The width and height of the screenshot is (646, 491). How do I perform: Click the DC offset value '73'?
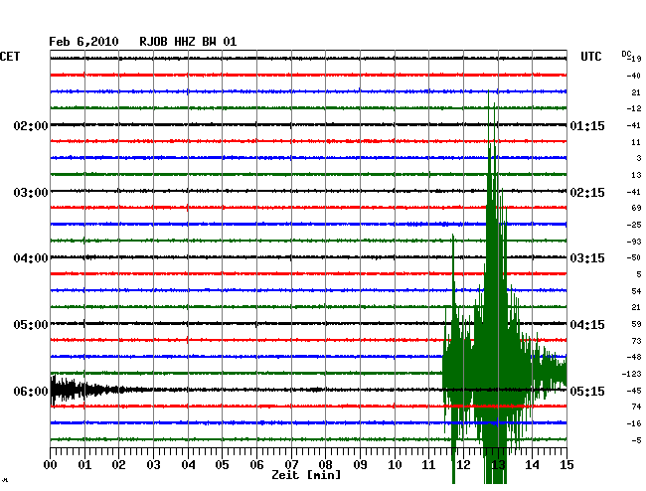(x=636, y=341)
